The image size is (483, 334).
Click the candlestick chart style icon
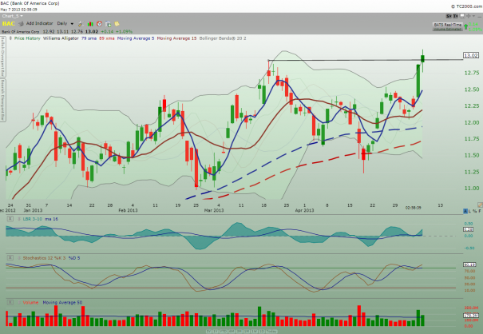click(x=90, y=24)
